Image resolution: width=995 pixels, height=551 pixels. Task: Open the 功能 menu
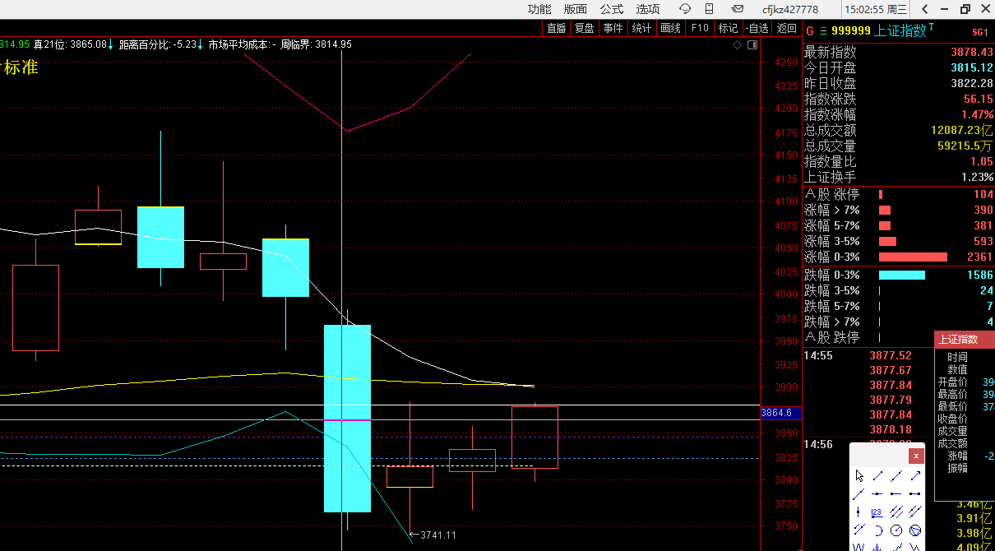[539, 9]
